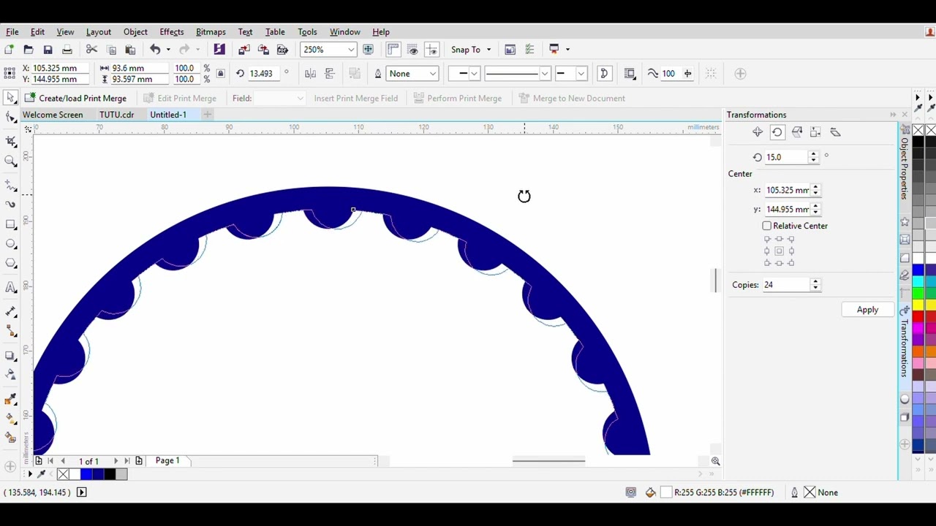Select the Ellipse tool in toolbox
936x526 pixels.
[10, 244]
